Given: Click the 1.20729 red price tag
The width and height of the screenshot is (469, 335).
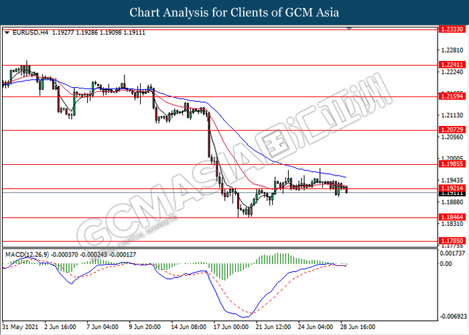Looking at the screenshot, I should tap(452, 130).
